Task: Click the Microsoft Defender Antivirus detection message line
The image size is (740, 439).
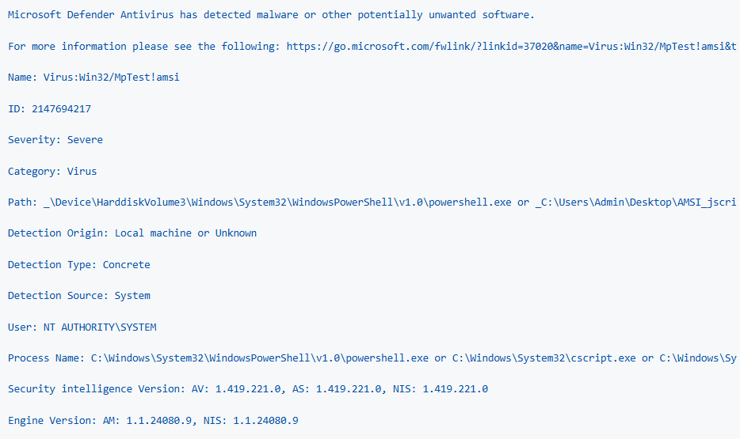Action: click(x=271, y=14)
